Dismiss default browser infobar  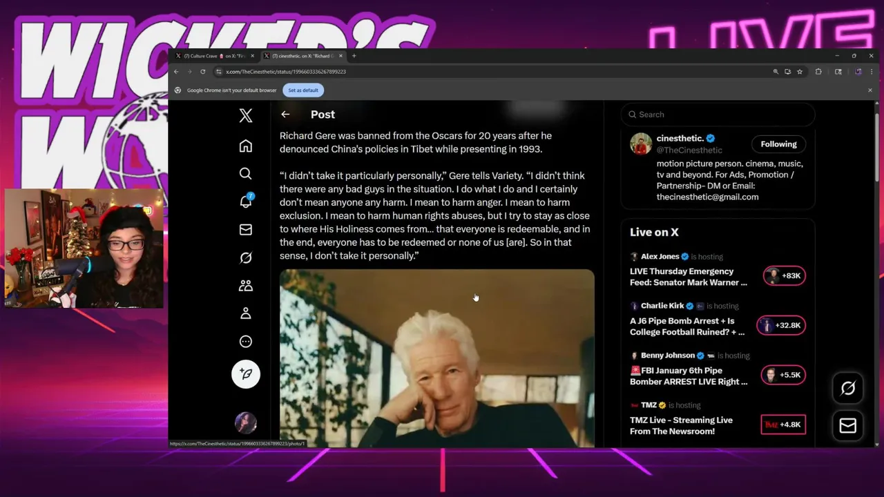[869, 90]
